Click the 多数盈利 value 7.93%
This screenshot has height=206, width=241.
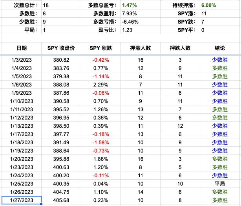point(141,13)
